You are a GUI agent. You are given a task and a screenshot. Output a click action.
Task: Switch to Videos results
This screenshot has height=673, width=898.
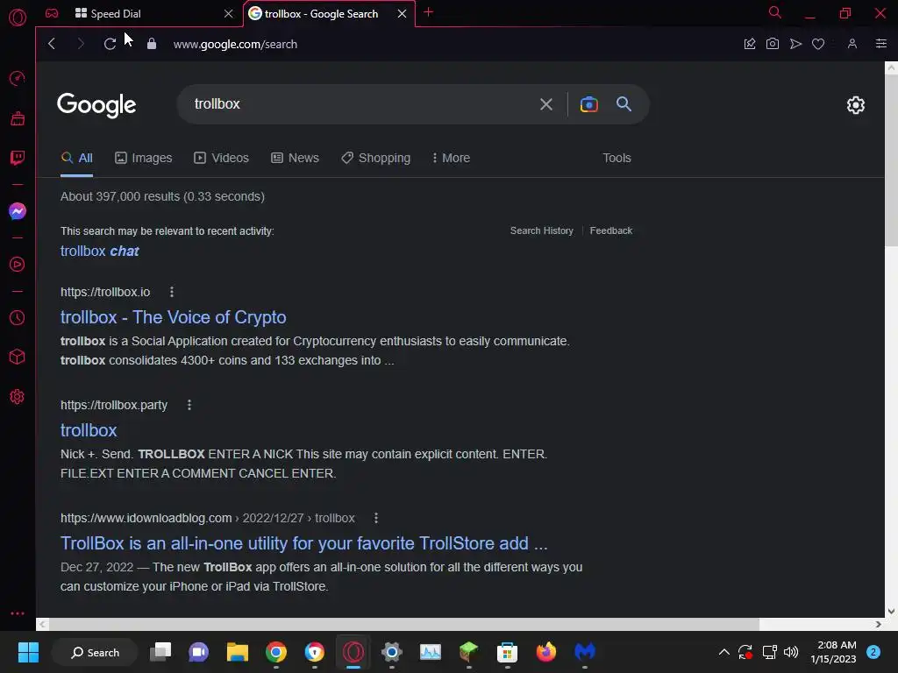pos(221,158)
